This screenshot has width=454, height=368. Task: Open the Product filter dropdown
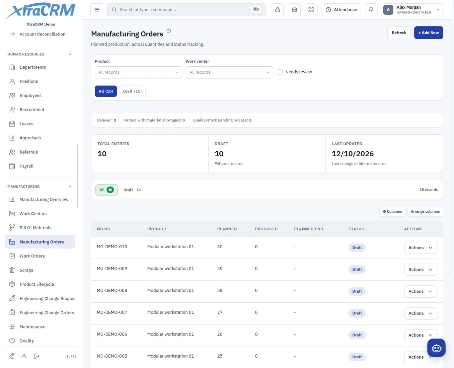(x=138, y=72)
